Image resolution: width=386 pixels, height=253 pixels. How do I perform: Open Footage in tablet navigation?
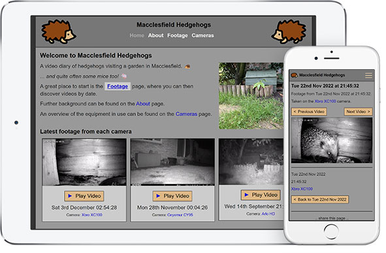click(x=178, y=35)
